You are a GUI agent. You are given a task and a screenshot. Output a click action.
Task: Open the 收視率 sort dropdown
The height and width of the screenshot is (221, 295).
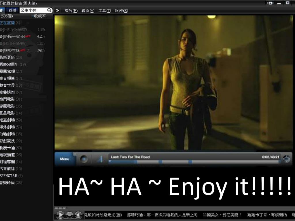39,16
